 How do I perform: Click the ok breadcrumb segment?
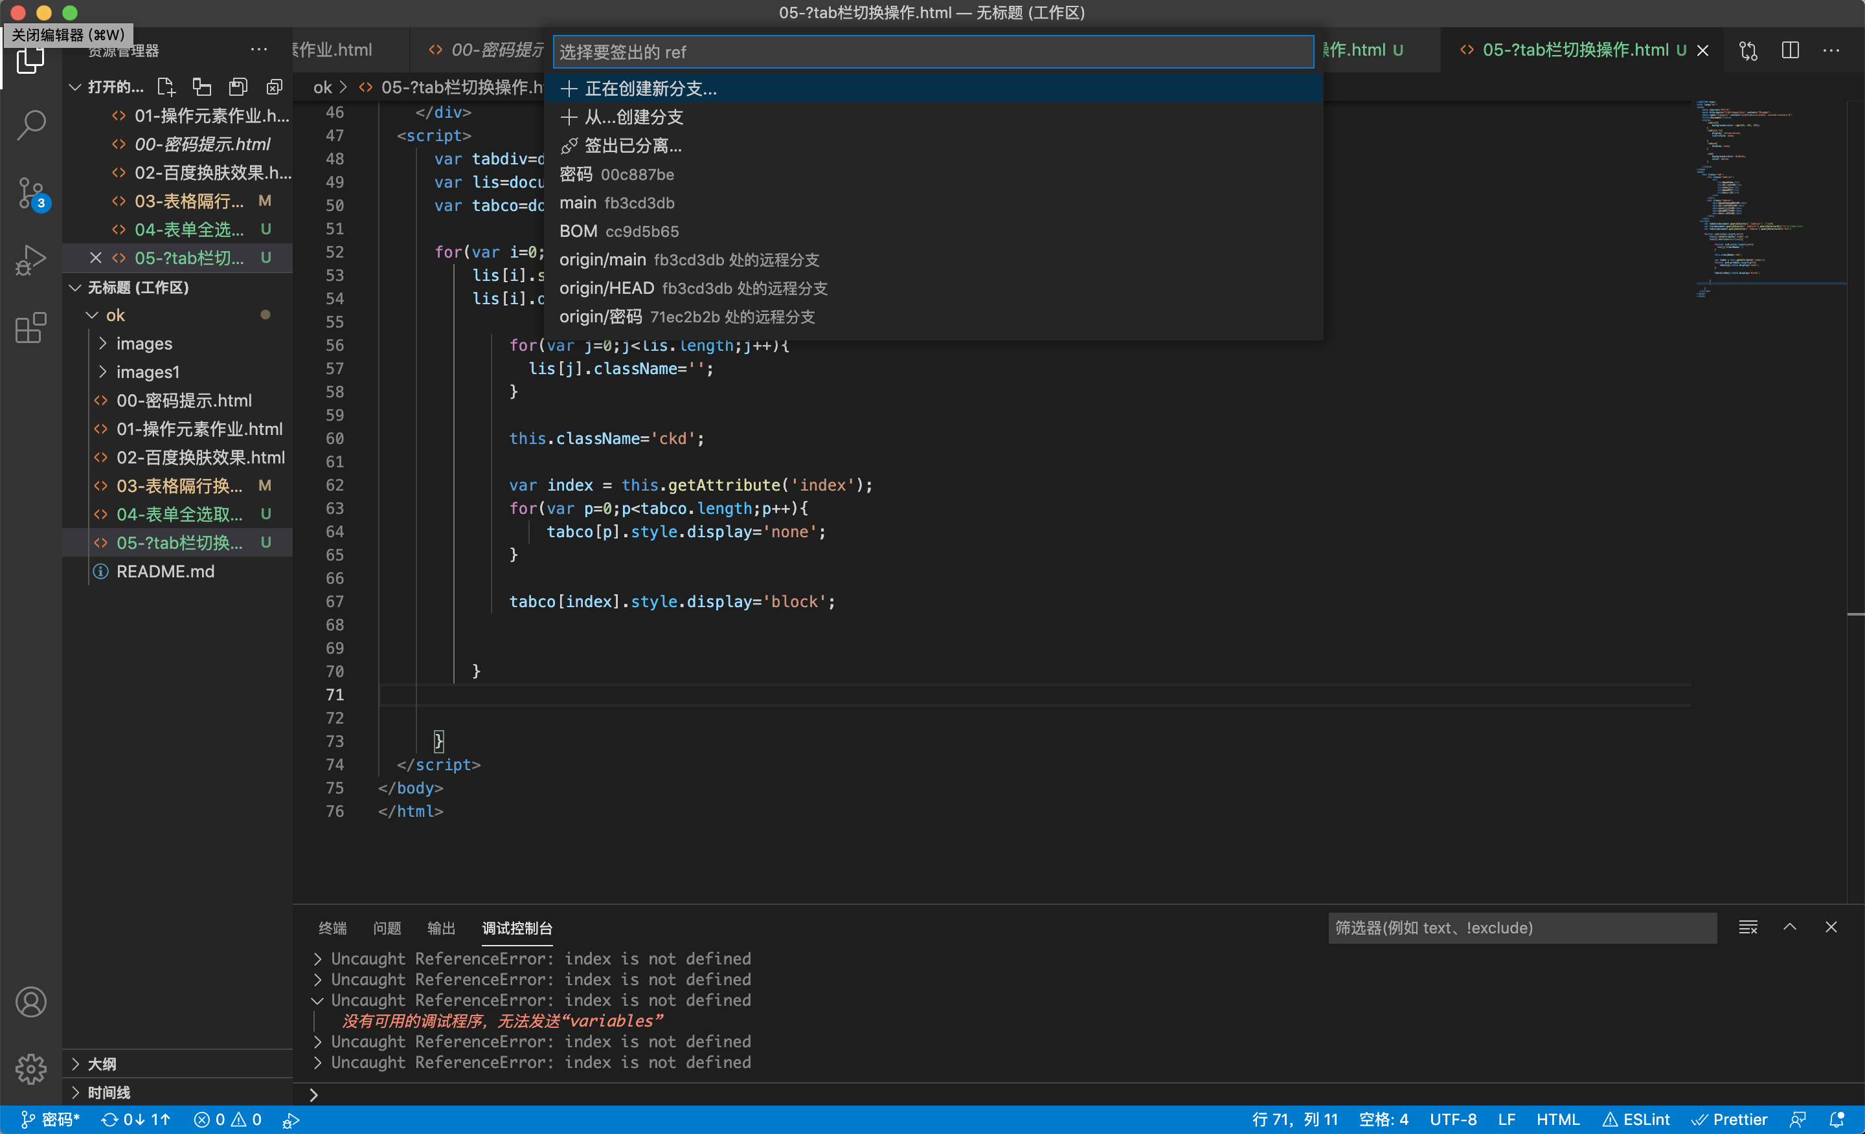(322, 88)
